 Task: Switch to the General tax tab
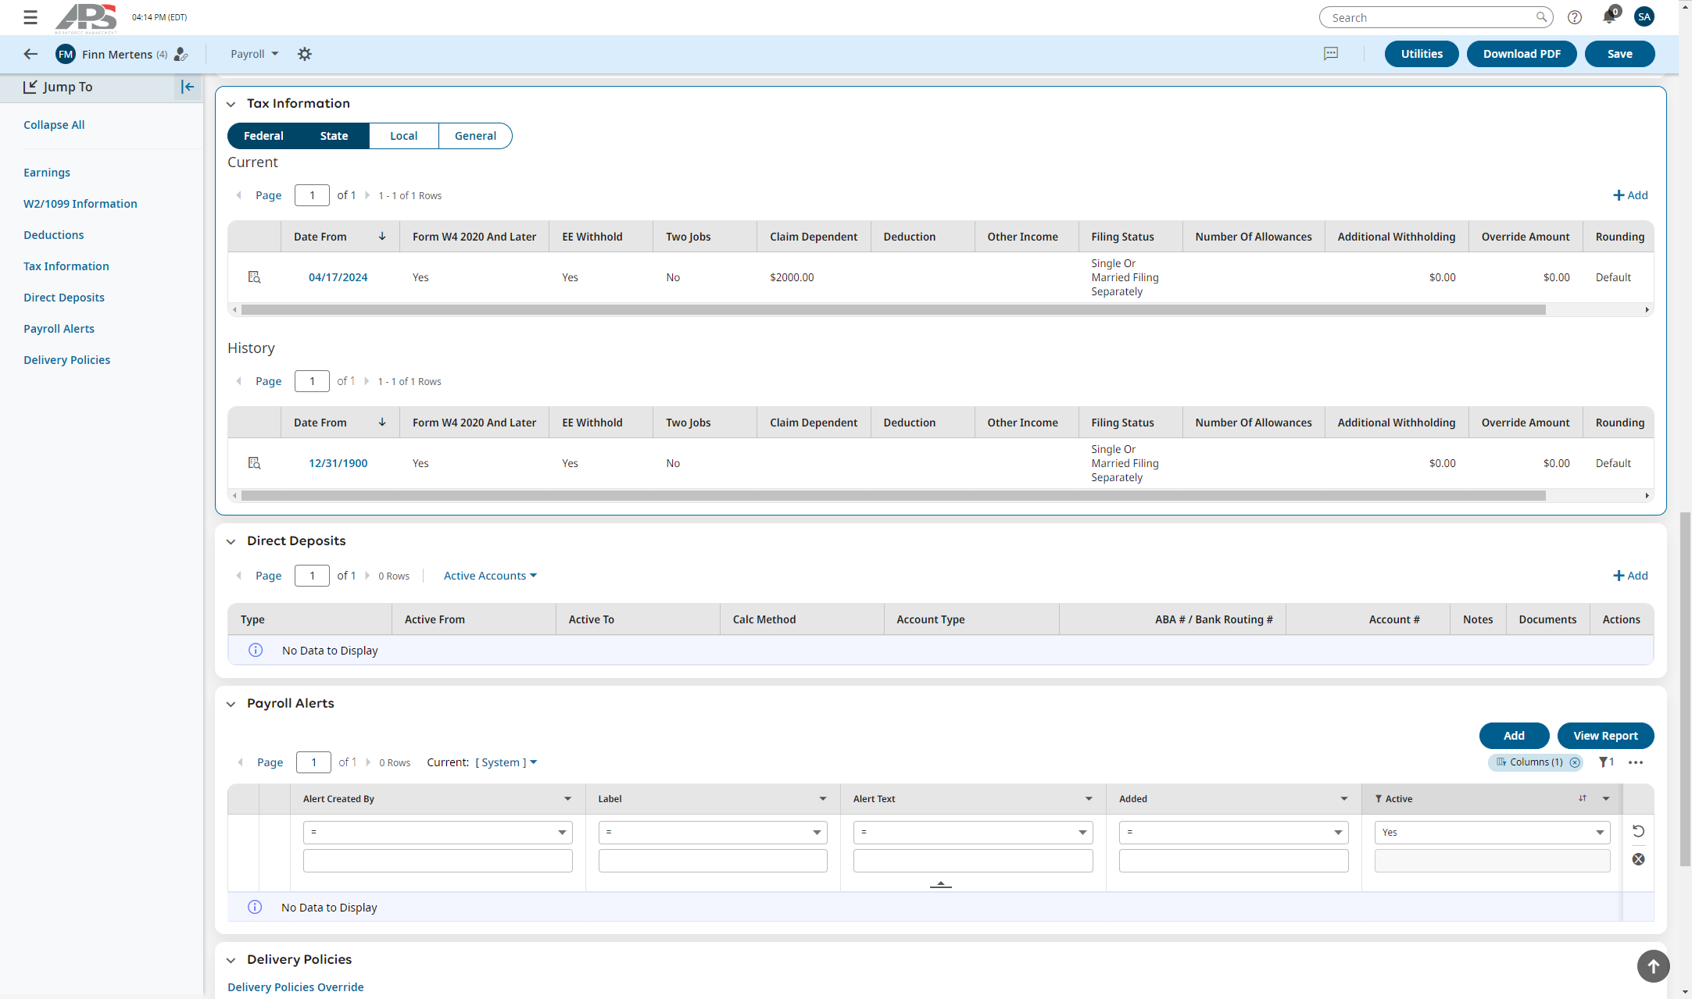pyautogui.click(x=475, y=136)
